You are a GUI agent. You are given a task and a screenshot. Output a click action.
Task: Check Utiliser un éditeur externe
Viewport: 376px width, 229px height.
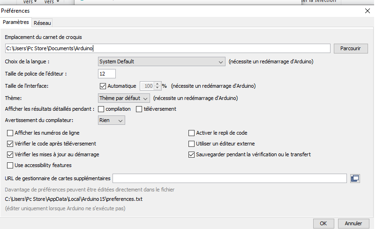point(191,144)
